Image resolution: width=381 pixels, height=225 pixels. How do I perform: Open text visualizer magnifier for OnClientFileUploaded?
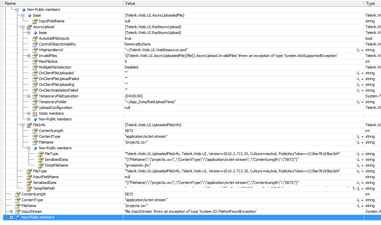coord(358,73)
